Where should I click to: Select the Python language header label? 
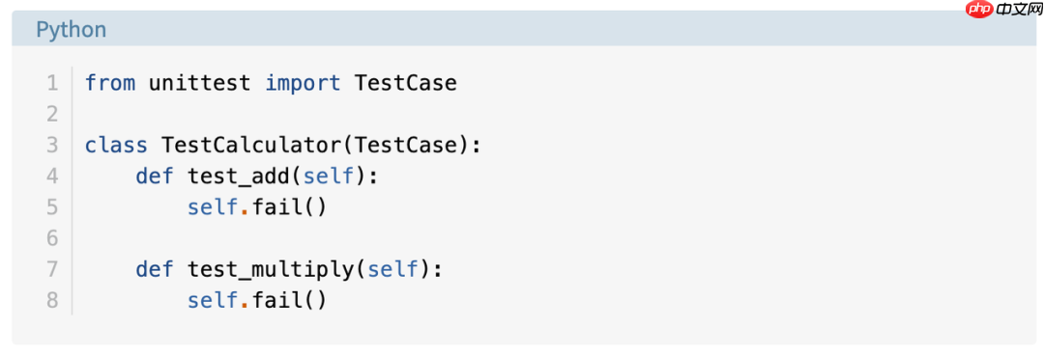click(72, 30)
